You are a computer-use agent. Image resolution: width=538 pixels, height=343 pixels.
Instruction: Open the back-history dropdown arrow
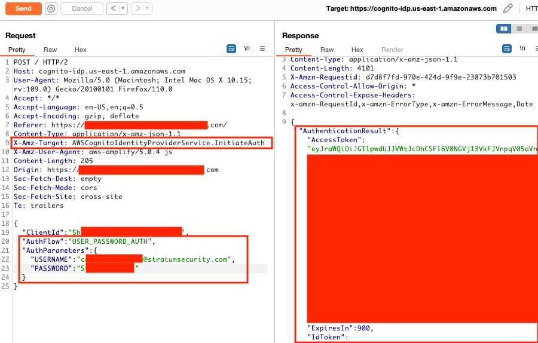pyautogui.click(x=123, y=8)
